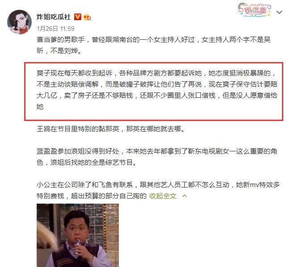
Task: Click the line 色，浪姐后找她的全是综艺节目
Action: [x=87, y=163]
